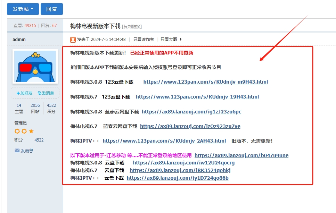Click the 回复 reply button

coord(52,9)
